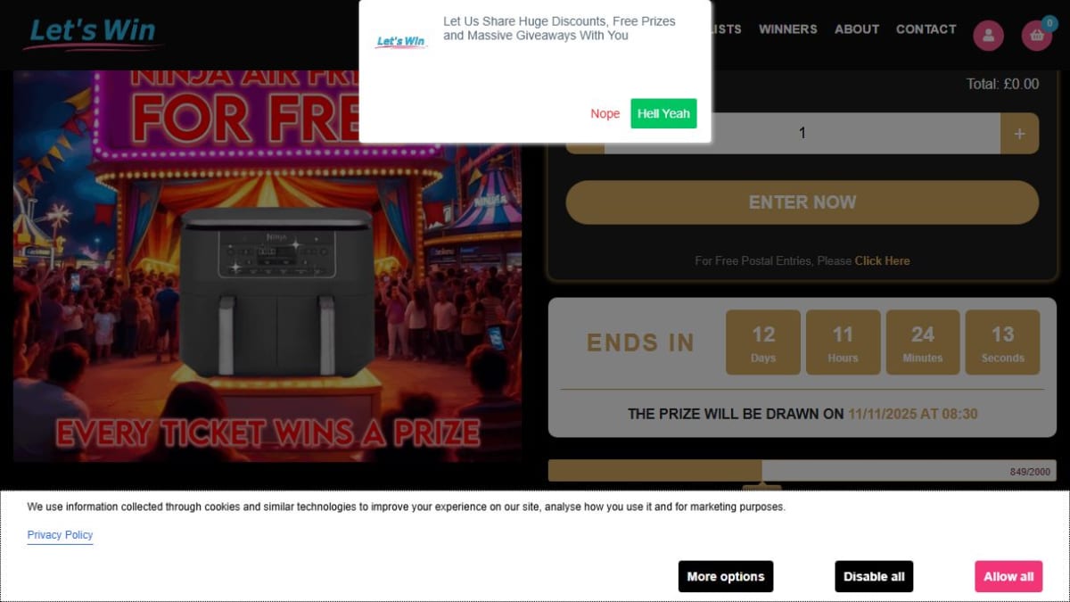Viewport: 1070px width, 602px height.
Task: Open the ABOUT menu item
Action: [857, 29]
